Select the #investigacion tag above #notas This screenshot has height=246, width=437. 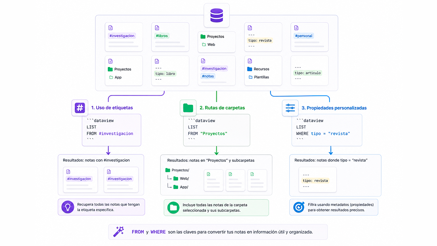214,68
